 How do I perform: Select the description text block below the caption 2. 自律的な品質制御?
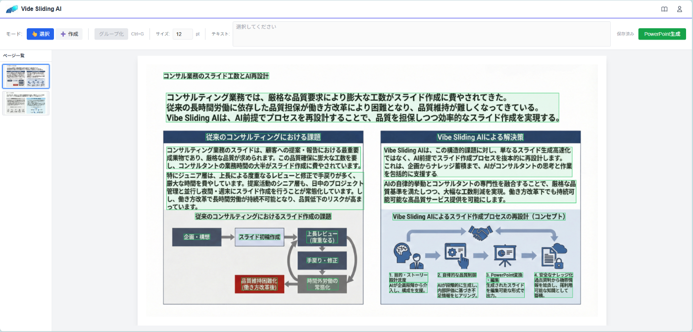click(458, 290)
